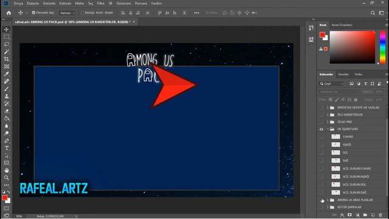Select the Lasso tool

click(x=7, y=44)
